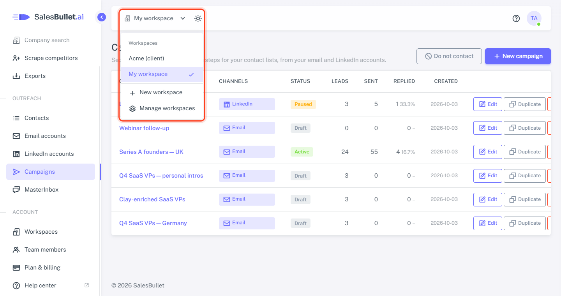561x296 pixels.
Task: Click the SalesBullet.ai logo
Action: tap(48, 17)
